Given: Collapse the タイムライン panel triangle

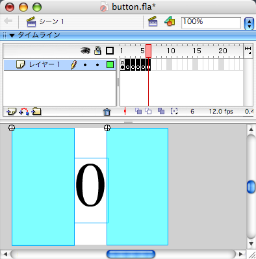Looking at the screenshot, I should [x=12, y=35].
